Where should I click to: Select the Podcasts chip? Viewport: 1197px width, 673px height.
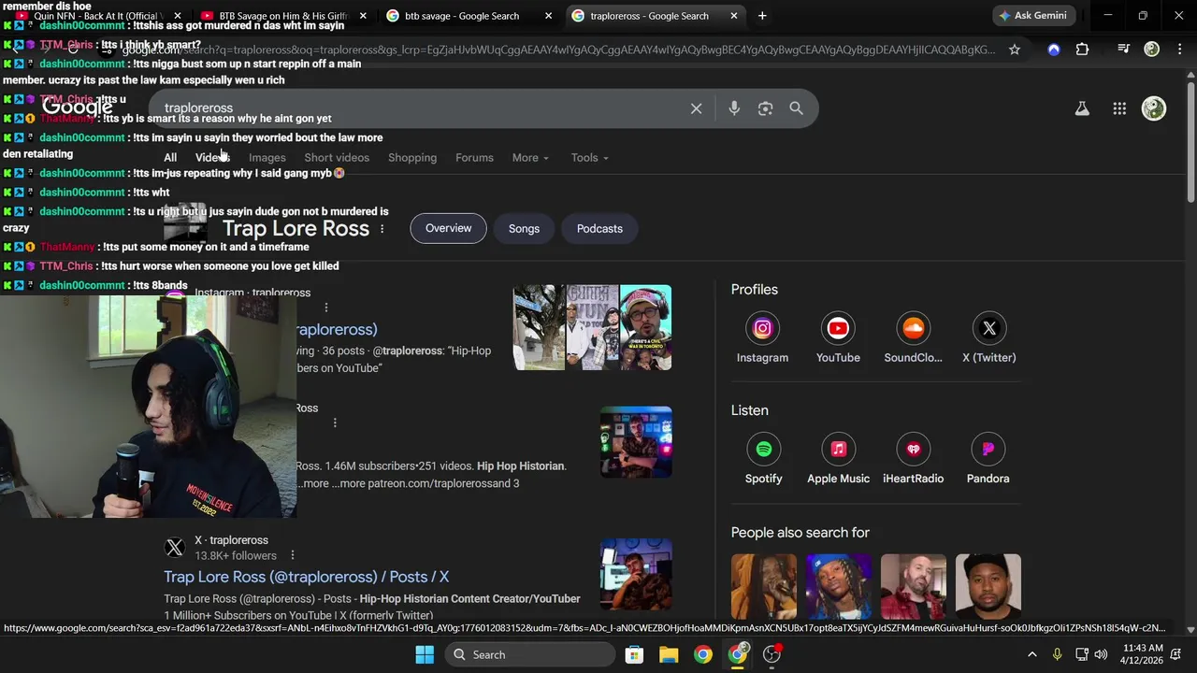pos(599,229)
